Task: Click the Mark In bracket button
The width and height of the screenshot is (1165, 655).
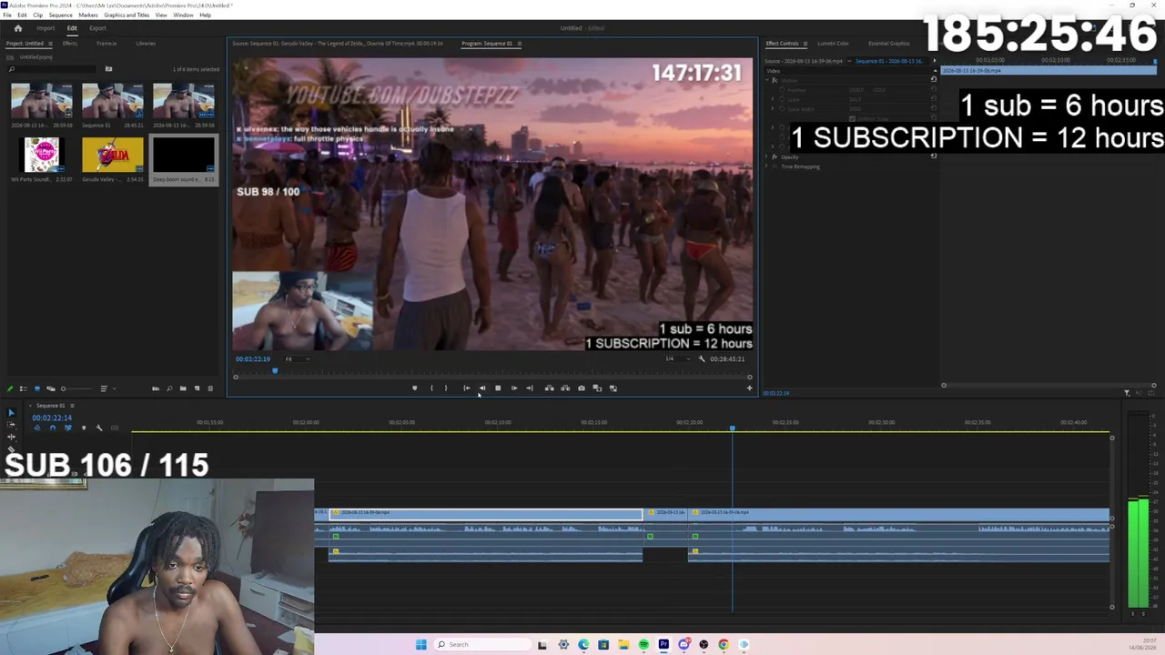Action: (x=431, y=388)
